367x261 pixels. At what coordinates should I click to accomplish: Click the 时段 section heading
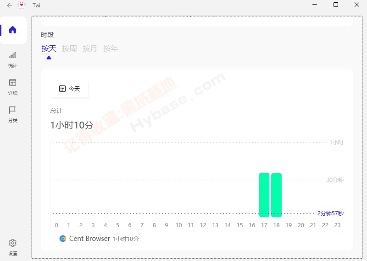point(47,35)
